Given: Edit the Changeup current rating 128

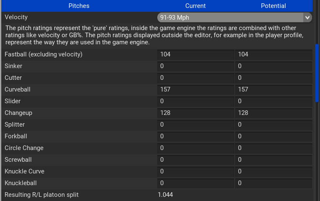Looking at the screenshot, I should click(196, 113).
